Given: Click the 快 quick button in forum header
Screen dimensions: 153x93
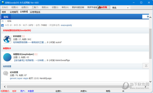Looking at the screenshot, I should tap(146, 17).
